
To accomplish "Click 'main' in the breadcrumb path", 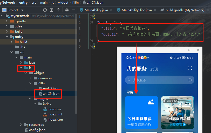I will [44, 3].
